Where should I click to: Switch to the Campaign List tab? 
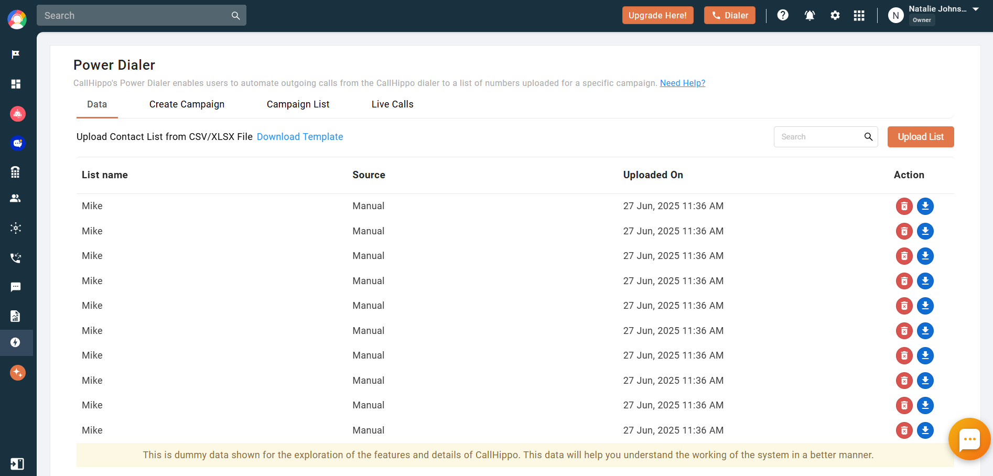coord(298,104)
